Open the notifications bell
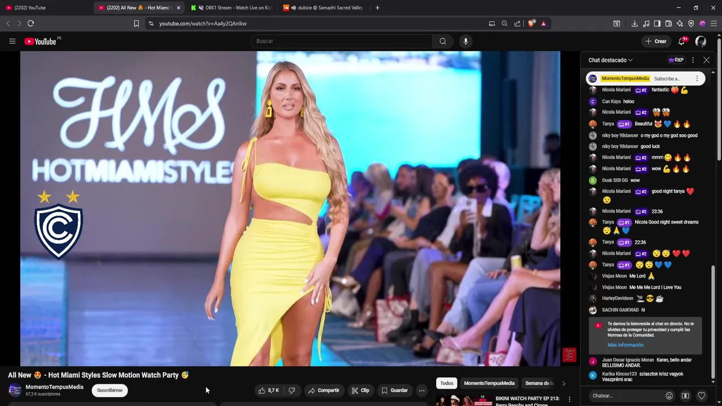Viewport: 722px width, 406px height. coord(681,41)
